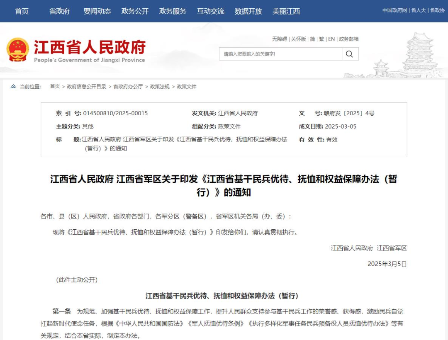Select 政务公开 in the top navigation

click(135, 11)
